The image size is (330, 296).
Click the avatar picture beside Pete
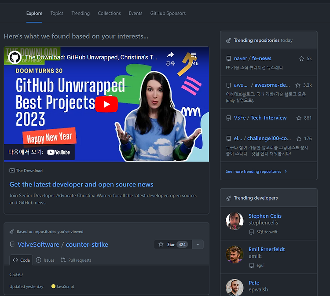235,287
